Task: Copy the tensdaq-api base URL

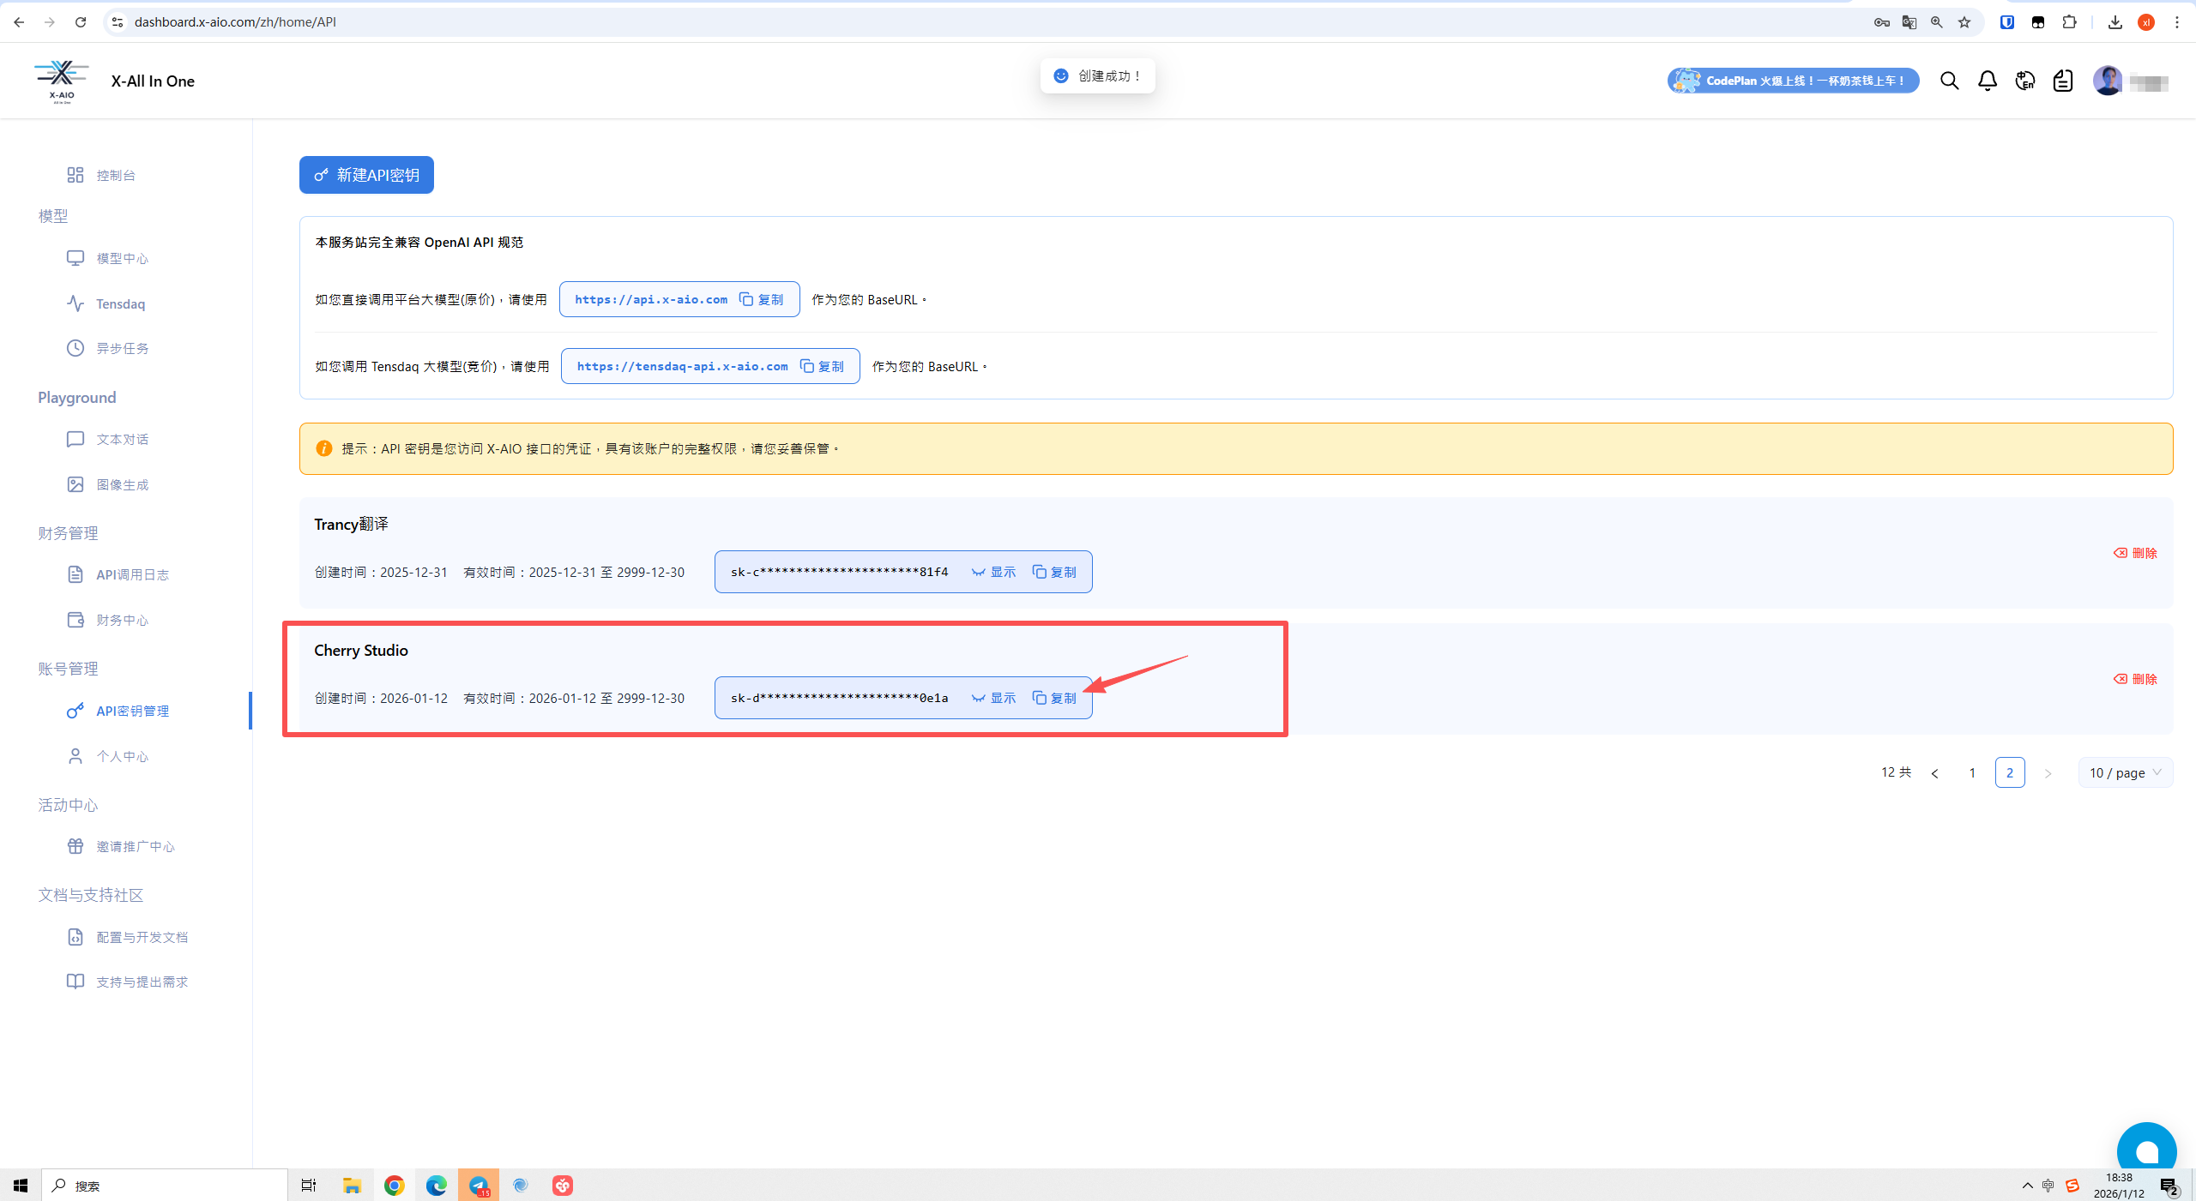Action: click(x=822, y=366)
